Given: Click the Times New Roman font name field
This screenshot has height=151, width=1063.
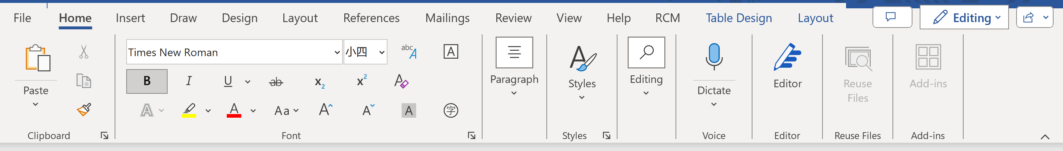Looking at the screenshot, I should [229, 52].
